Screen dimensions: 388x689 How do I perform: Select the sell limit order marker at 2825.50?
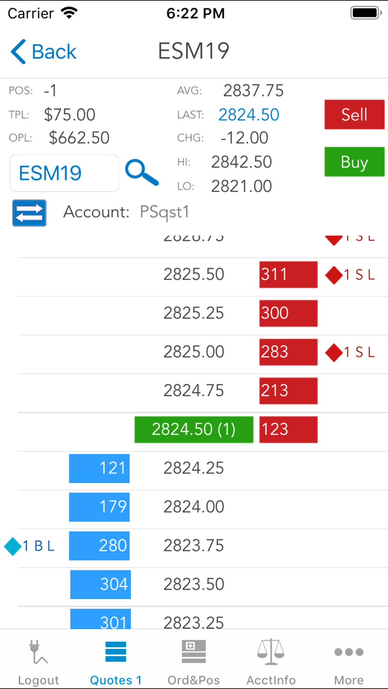[350, 275]
